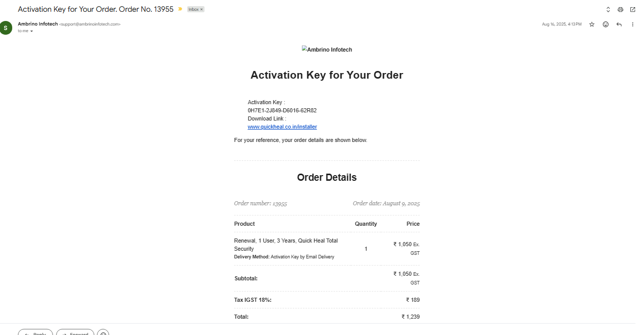Open the More options three-dot menu
Viewport: 638px width, 335px height.
click(632, 24)
